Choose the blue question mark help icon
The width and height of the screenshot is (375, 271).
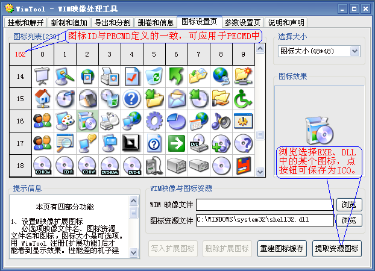pos(132,98)
